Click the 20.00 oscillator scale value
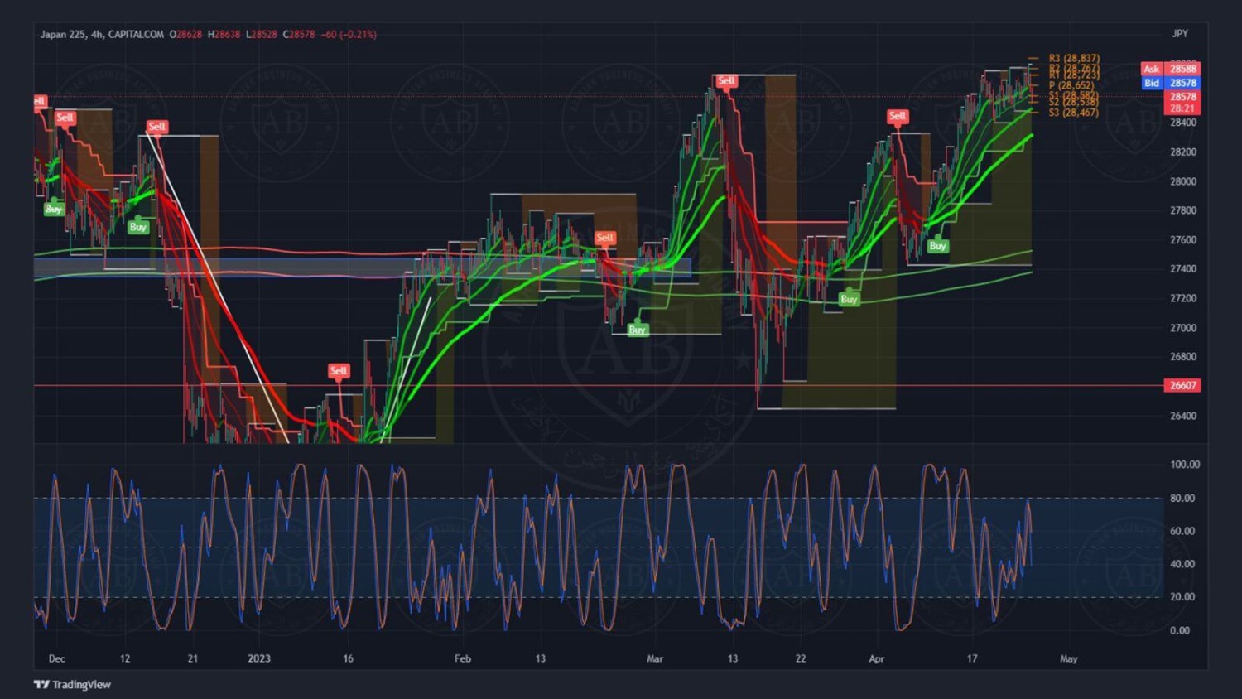 click(1182, 597)
